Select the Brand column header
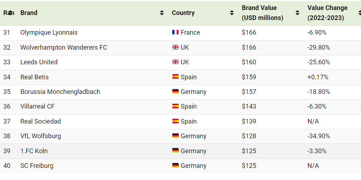This screenshot has height=180, width=361. click(29, 13)
